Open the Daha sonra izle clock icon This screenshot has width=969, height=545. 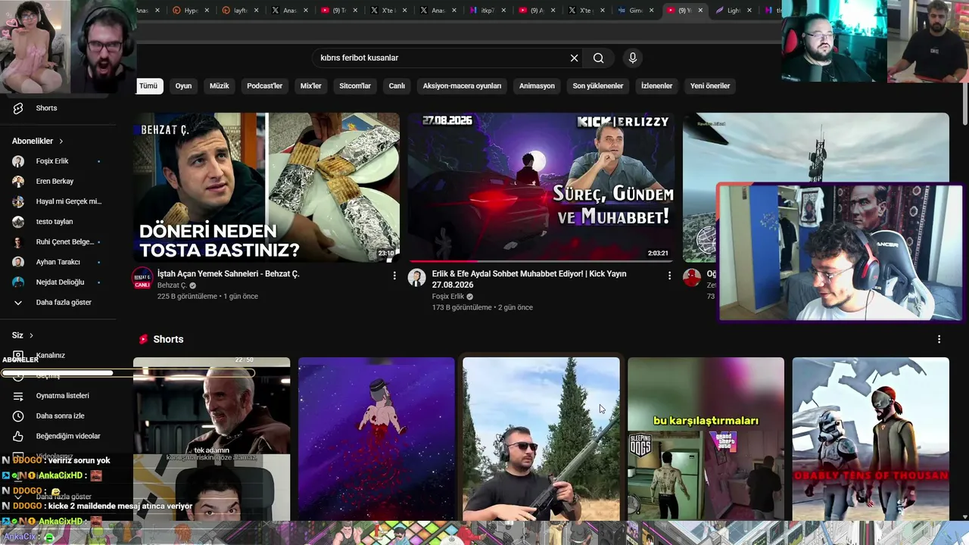pos(18,416)
